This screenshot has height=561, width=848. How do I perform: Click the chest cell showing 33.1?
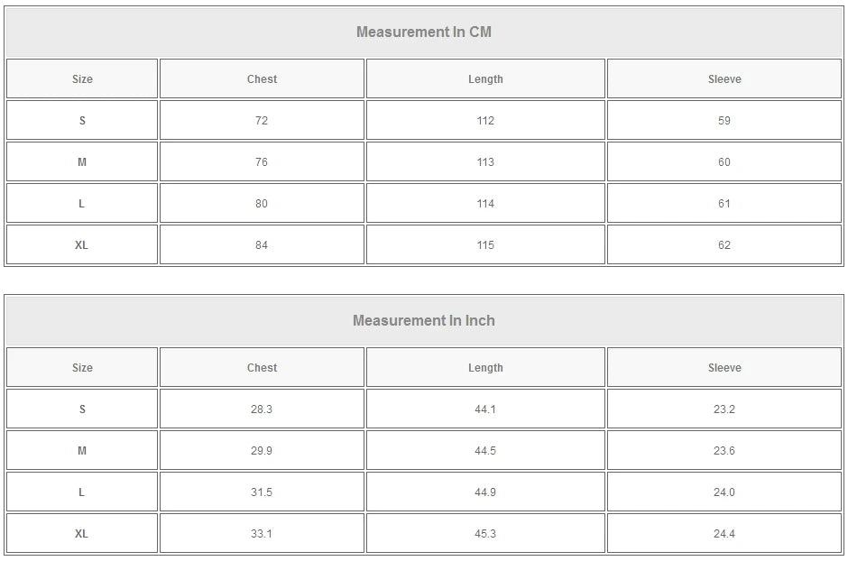[x=262, y=534]
